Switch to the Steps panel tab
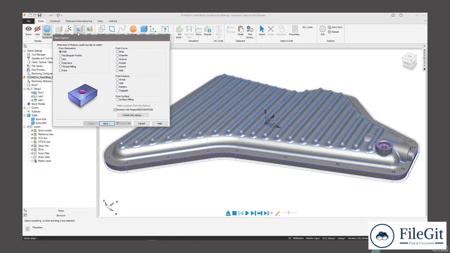 [x=61, y=210]
